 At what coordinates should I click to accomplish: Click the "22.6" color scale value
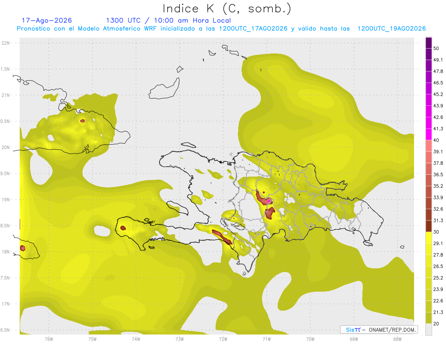438,301
